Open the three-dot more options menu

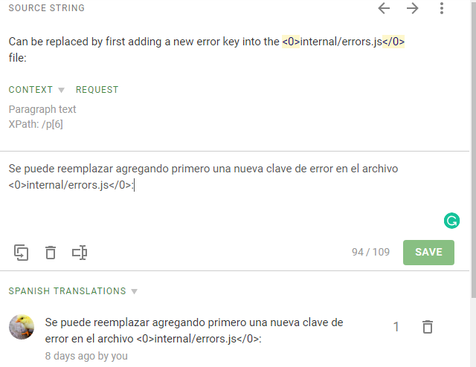442,8
